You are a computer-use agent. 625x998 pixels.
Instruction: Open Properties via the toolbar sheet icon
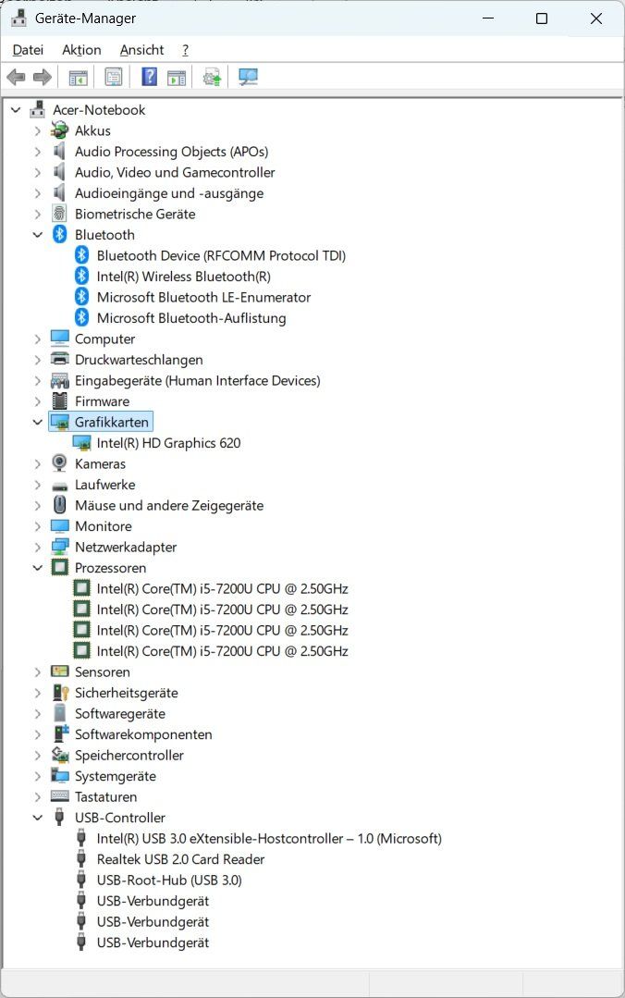pos(114,78)
